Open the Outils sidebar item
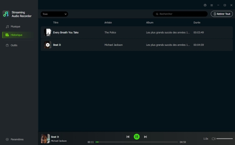The width and height of the screenshot is (235, 145). point(12,45)
